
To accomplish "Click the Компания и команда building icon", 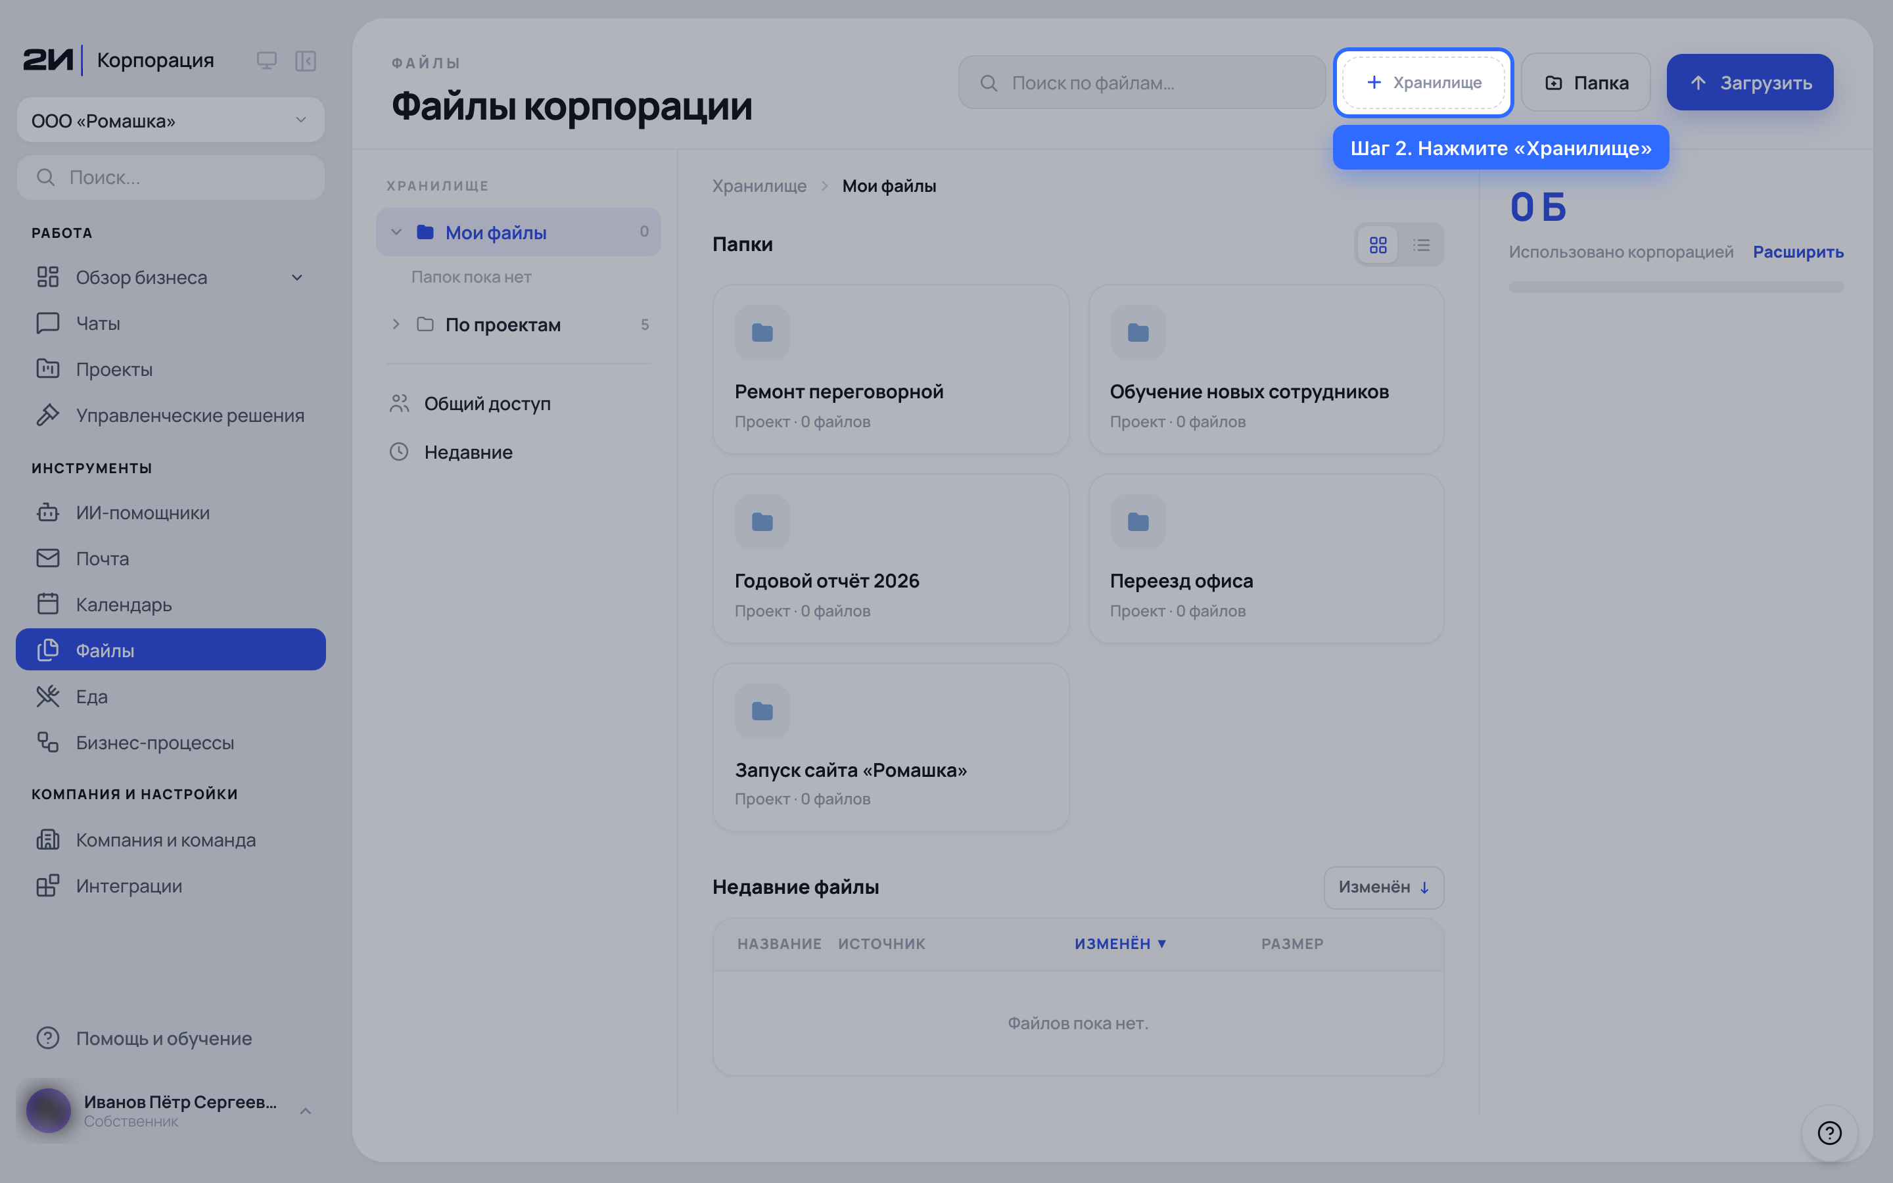I will (x=48, y=839).
